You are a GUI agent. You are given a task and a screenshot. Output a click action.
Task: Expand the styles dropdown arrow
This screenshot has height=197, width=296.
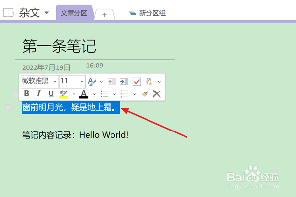point(101,82)
